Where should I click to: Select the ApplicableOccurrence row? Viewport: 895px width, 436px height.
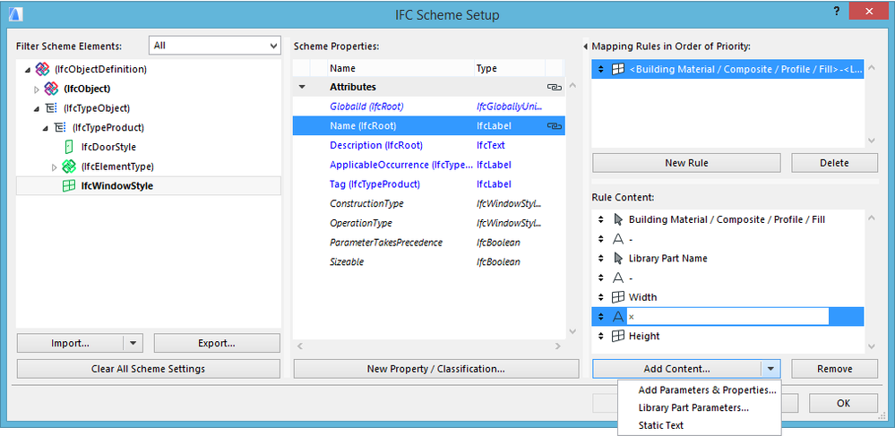pos(428,165)
